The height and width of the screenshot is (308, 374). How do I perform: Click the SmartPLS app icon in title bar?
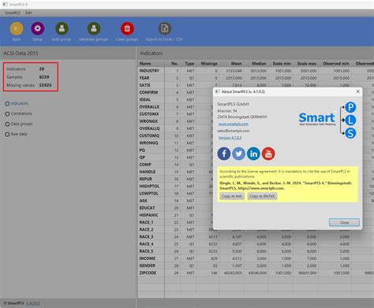5,5
